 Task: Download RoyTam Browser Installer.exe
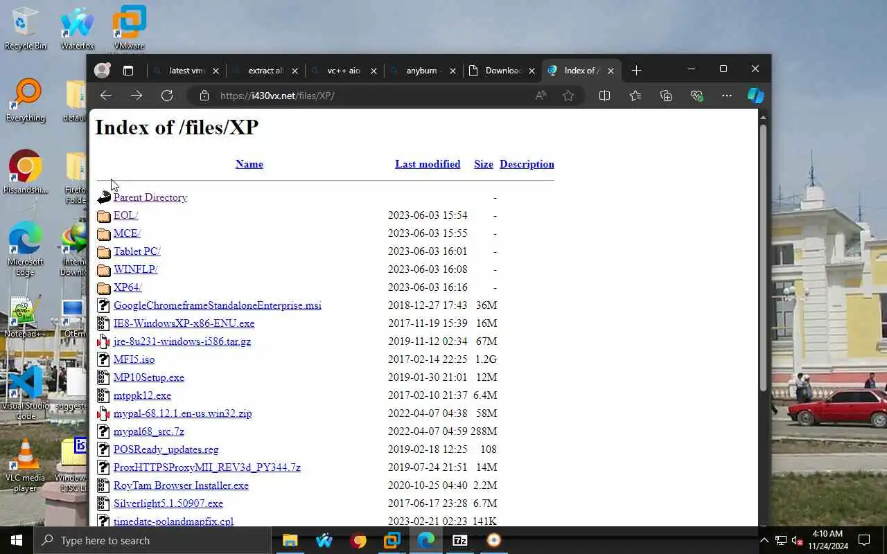[x=181, y=485]
